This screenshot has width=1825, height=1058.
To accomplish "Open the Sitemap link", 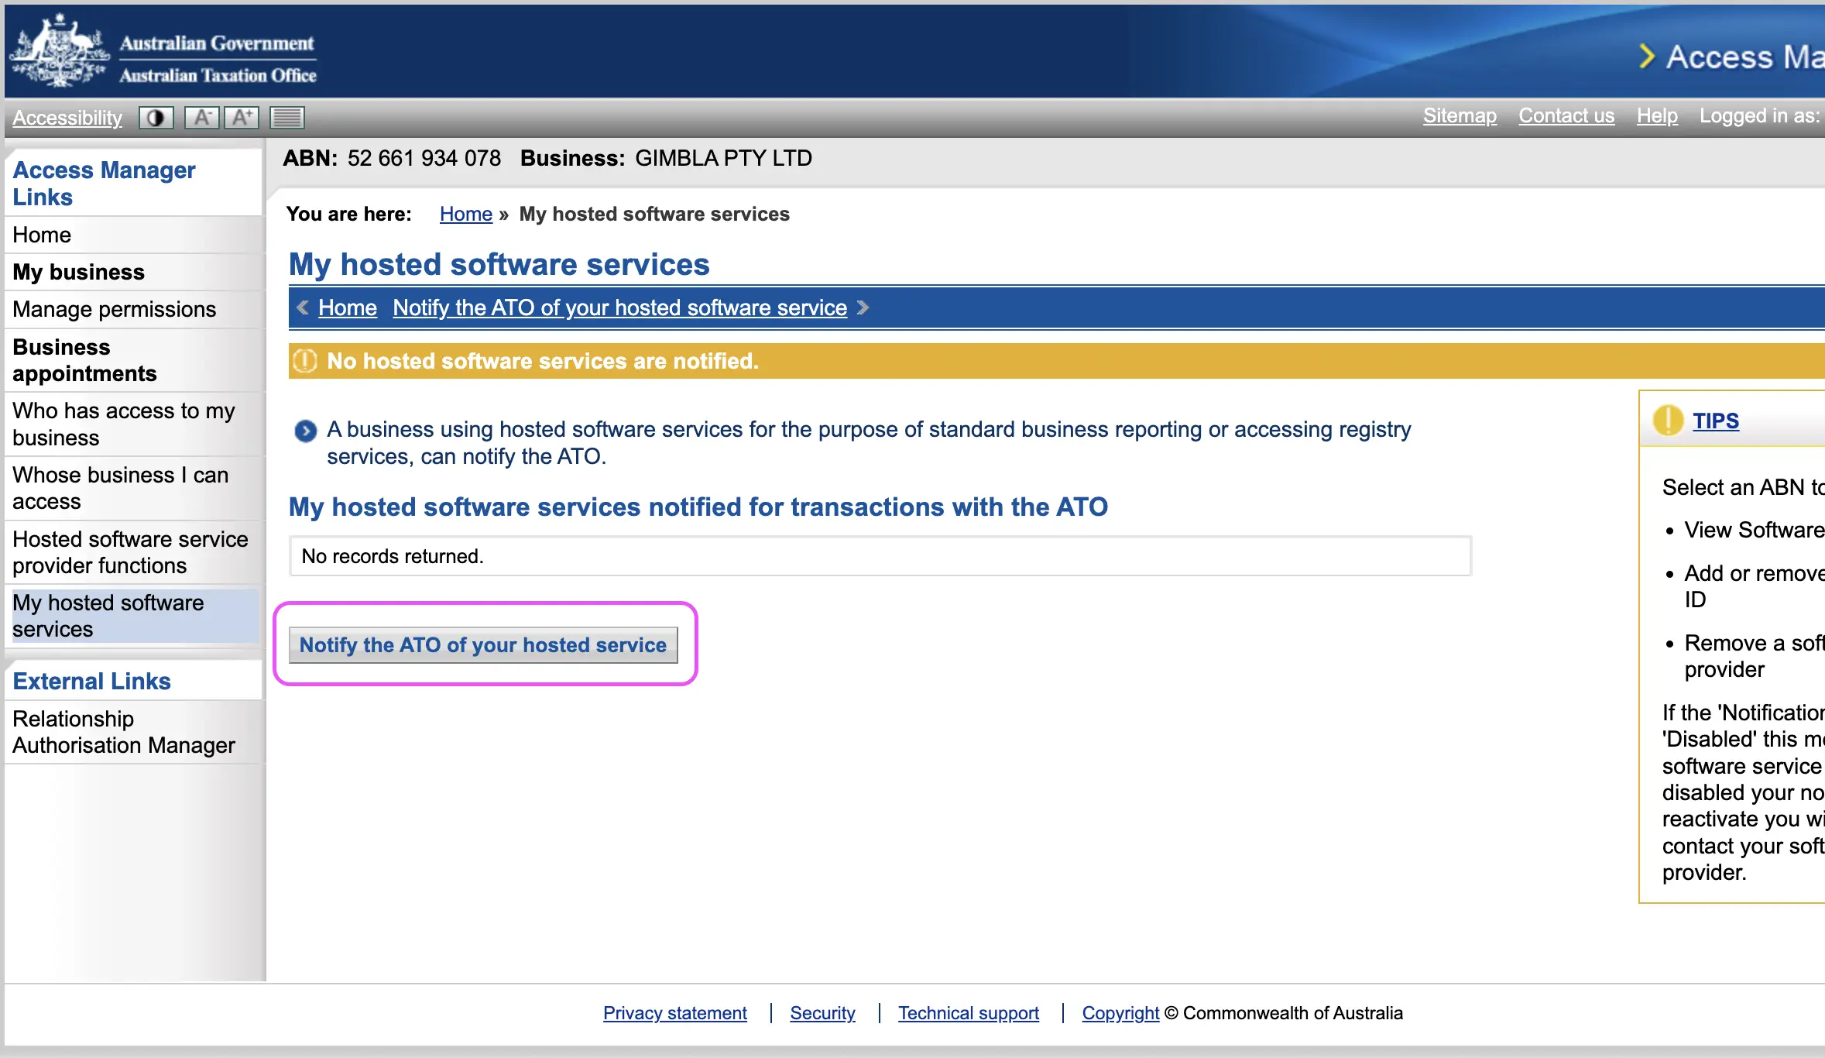I will pos(1459,115).
